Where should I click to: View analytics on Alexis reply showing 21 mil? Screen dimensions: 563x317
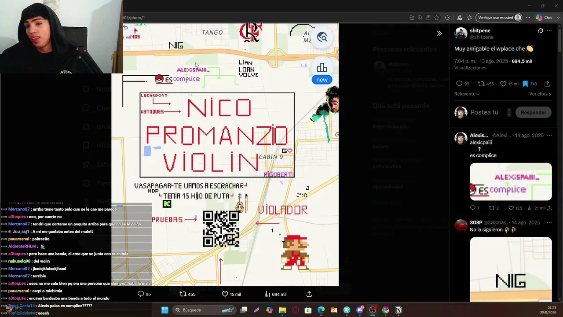point(536,208)
